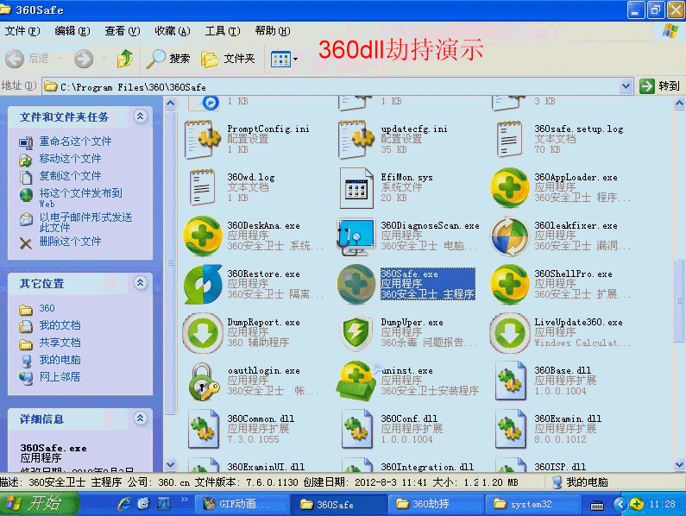Expand the hidden quick launch chevron
The height and width of the screenshot is (516, 686).
[184, 500]
